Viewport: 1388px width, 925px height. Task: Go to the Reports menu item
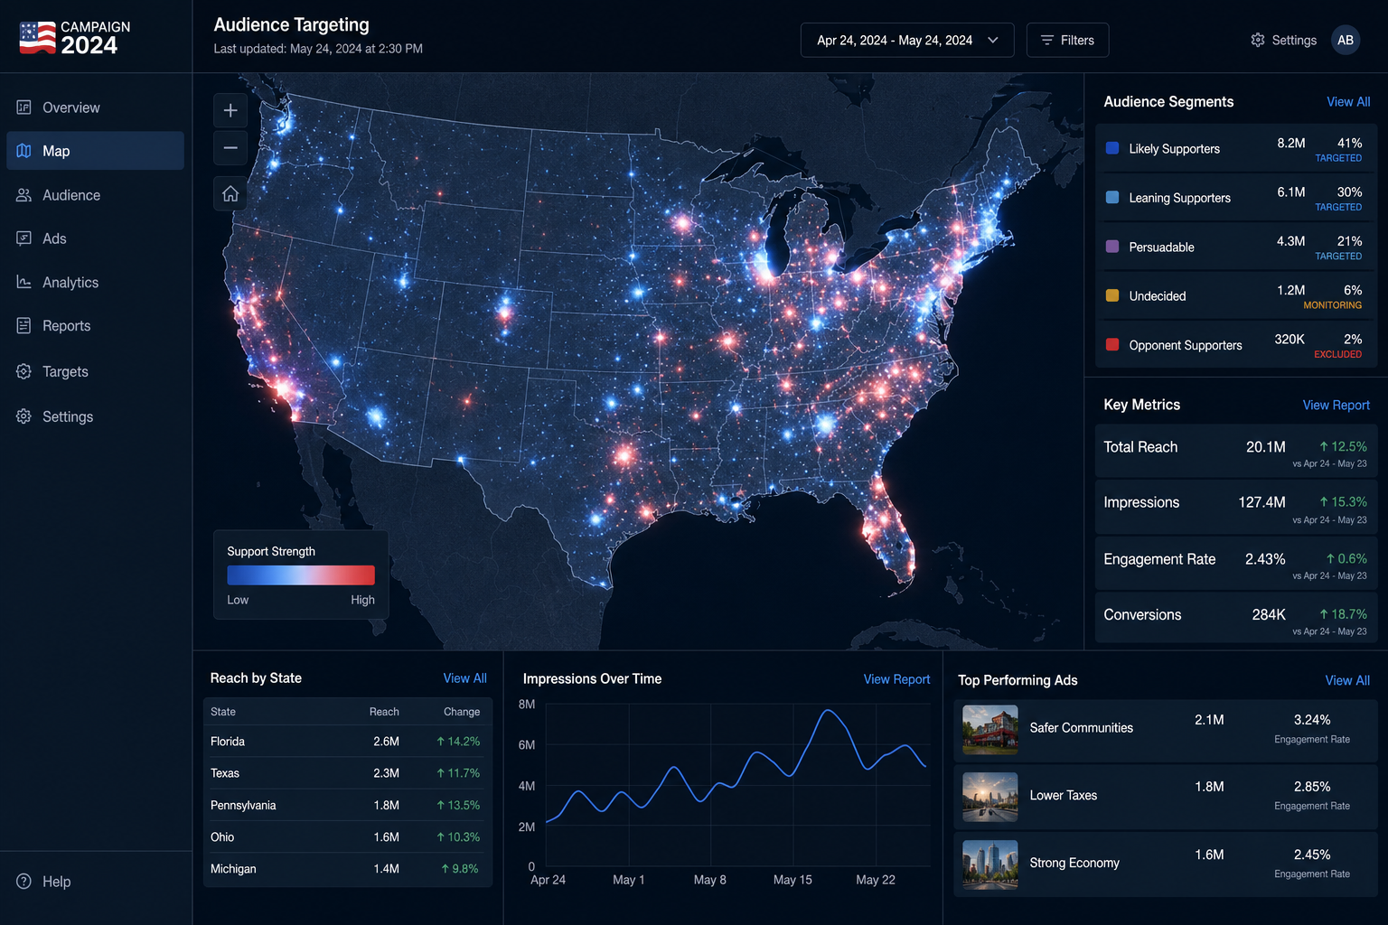[95, 325]
